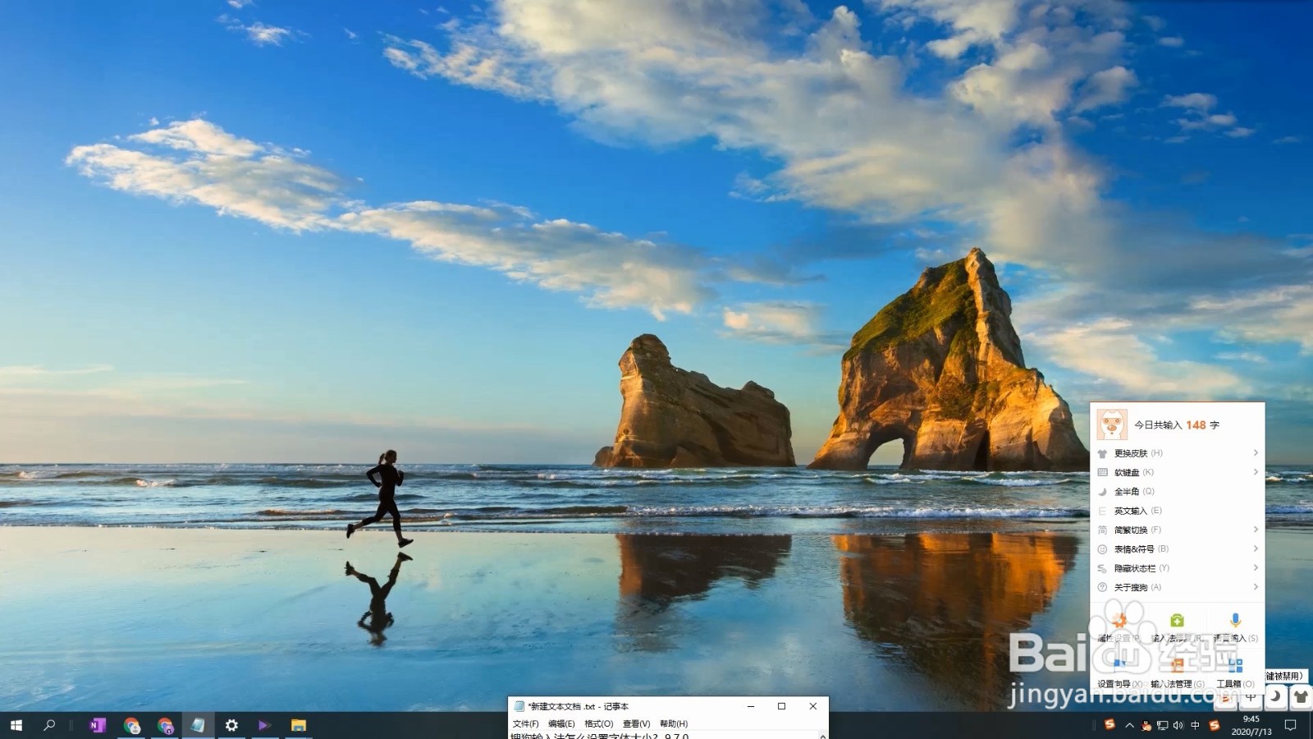This screenshot has width=1313, height=739.
Task: Open the Windows Start menu
Action: [16, 725]
